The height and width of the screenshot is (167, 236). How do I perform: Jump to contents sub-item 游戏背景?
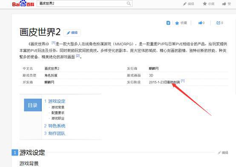pyautogui.click(x=58, y=107)
